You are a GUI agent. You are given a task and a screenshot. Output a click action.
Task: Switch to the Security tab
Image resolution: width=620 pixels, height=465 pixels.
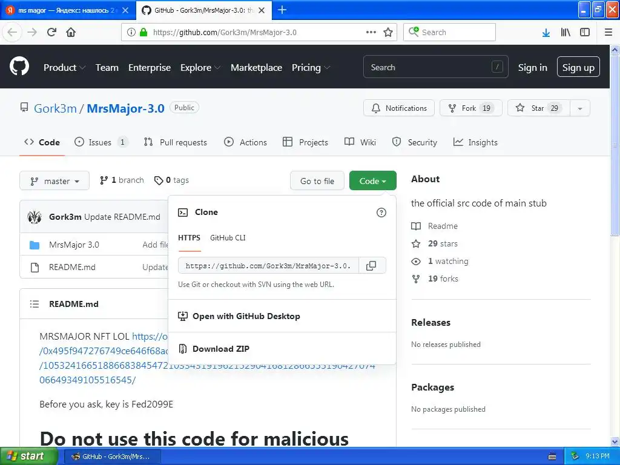point(414,142)
